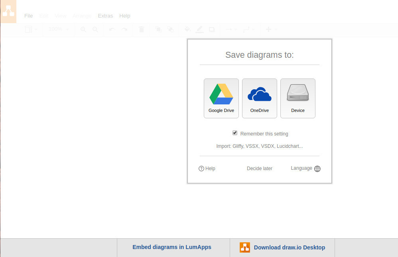
Task: Open the File menu
Action: (28, 16)
